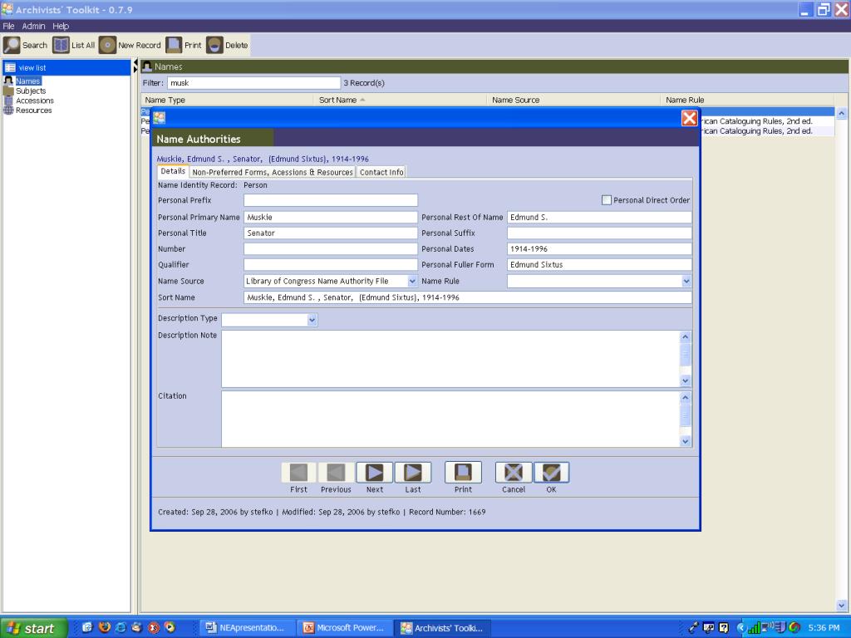Viewport: 851px width, 638px height.
Task: Open the Name Rule dropdown
Action: pos(686,281)
